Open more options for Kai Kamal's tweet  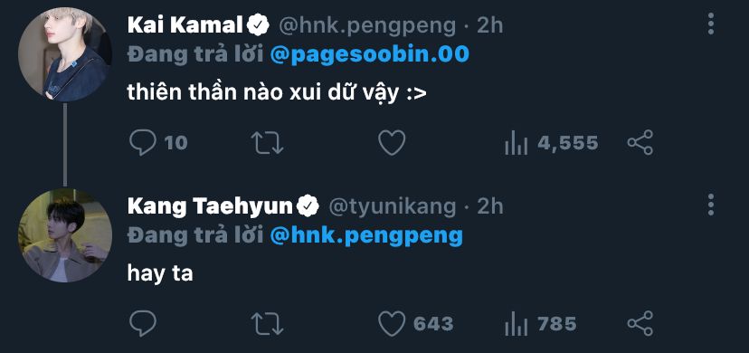coord(711,24)
